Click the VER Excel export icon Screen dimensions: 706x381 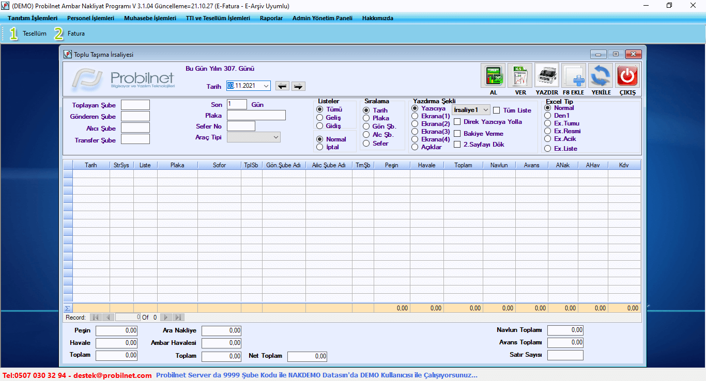(x=520, y=76)
